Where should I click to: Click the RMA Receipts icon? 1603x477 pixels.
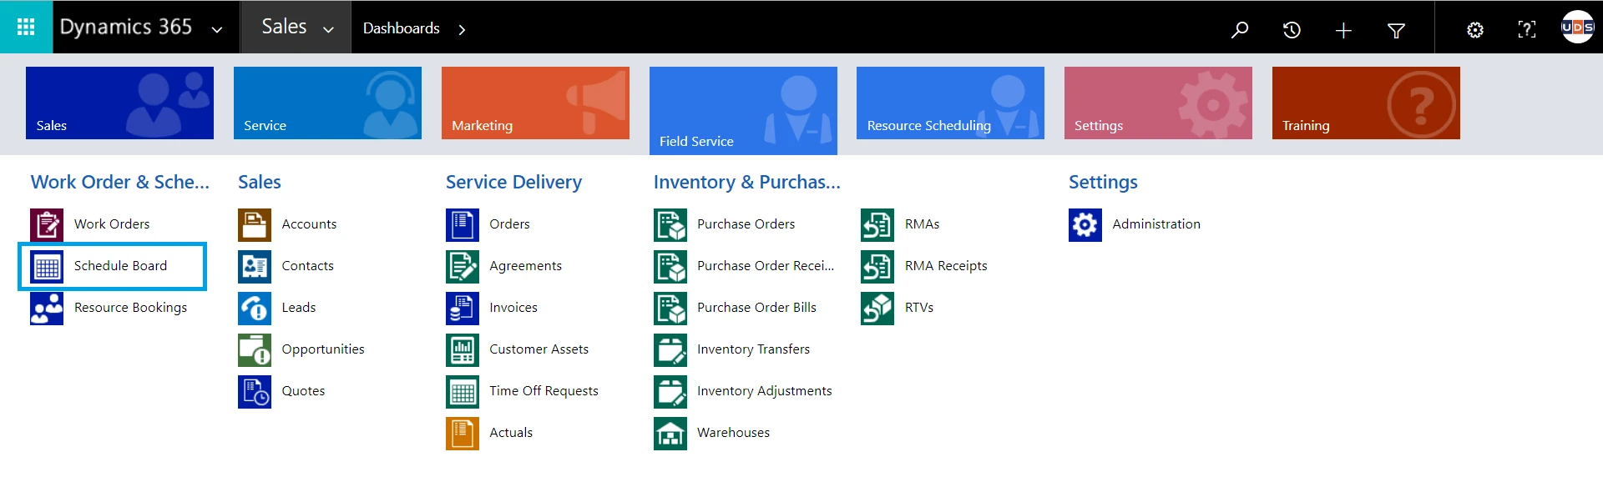pyautogui.click(x=877, y=266)
